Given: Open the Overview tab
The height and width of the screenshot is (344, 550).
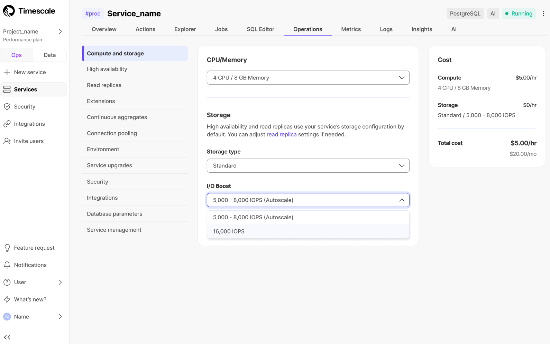Looking at the screenshot, I should click(104, 29).
